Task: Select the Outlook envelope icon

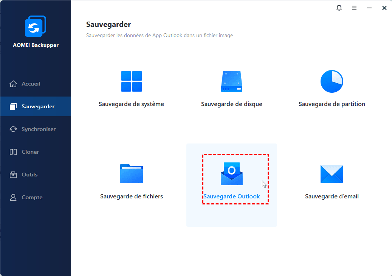Action: click(232, 174)
